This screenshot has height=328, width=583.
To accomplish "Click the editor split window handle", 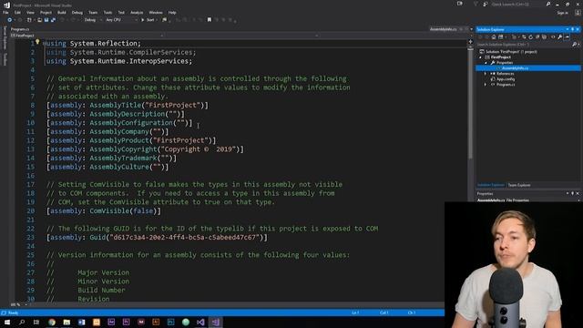I will pyautogui.click(x=470, y=41).
